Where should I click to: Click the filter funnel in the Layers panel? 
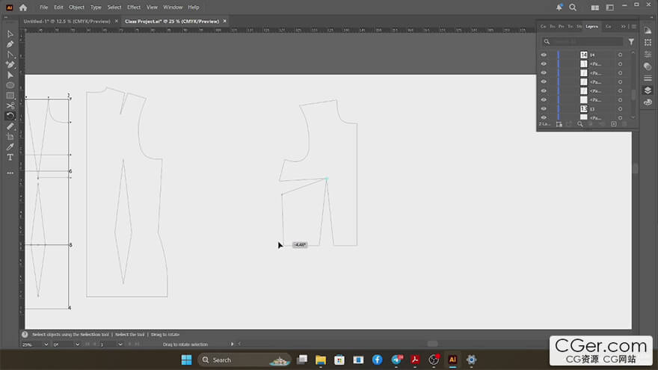point(631,42)
